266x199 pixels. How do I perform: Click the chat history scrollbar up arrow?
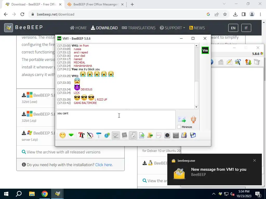pyautogui.click(x=196, y=46)
